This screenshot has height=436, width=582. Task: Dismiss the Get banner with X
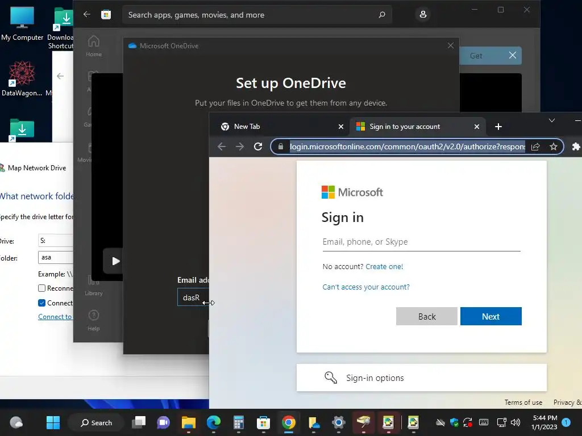coord(512,56)
